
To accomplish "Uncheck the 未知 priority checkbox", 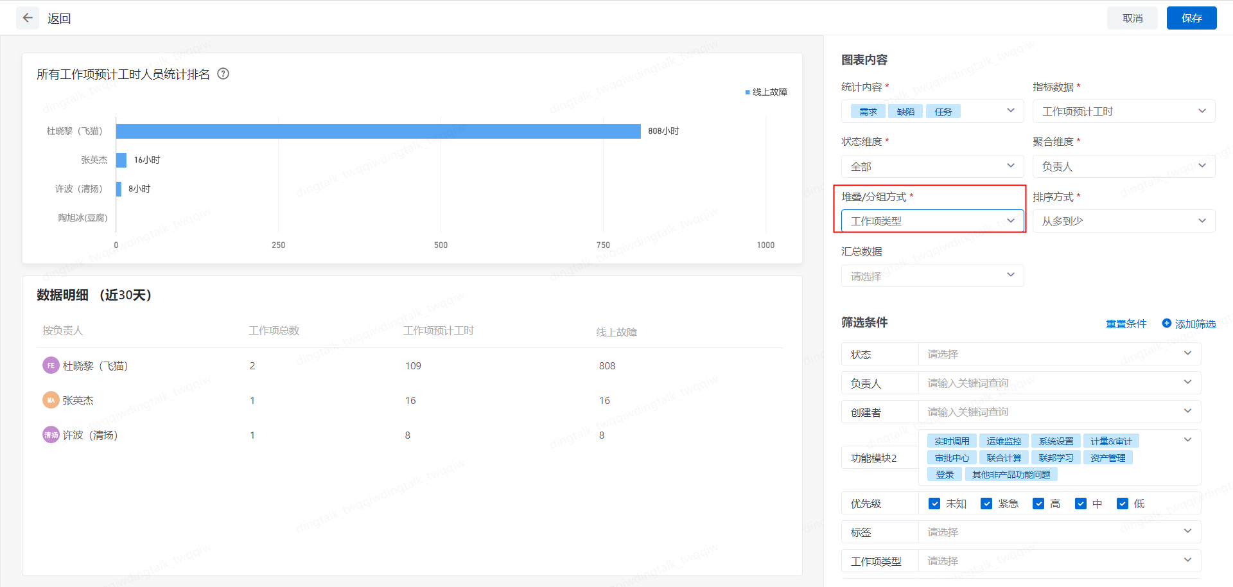I will [x=934, y=504].
